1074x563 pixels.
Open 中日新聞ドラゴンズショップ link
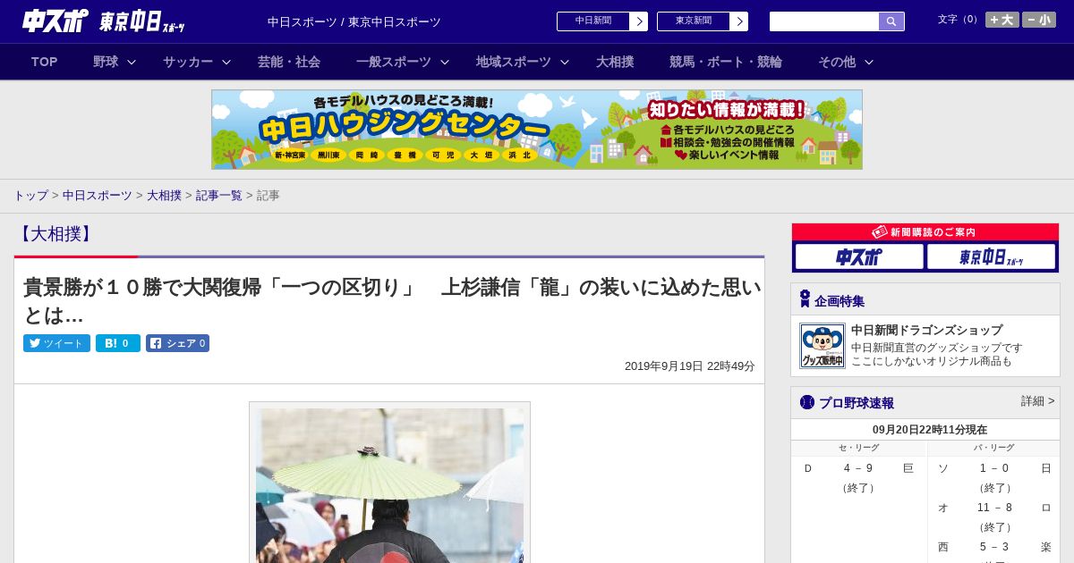coord(926,330)
